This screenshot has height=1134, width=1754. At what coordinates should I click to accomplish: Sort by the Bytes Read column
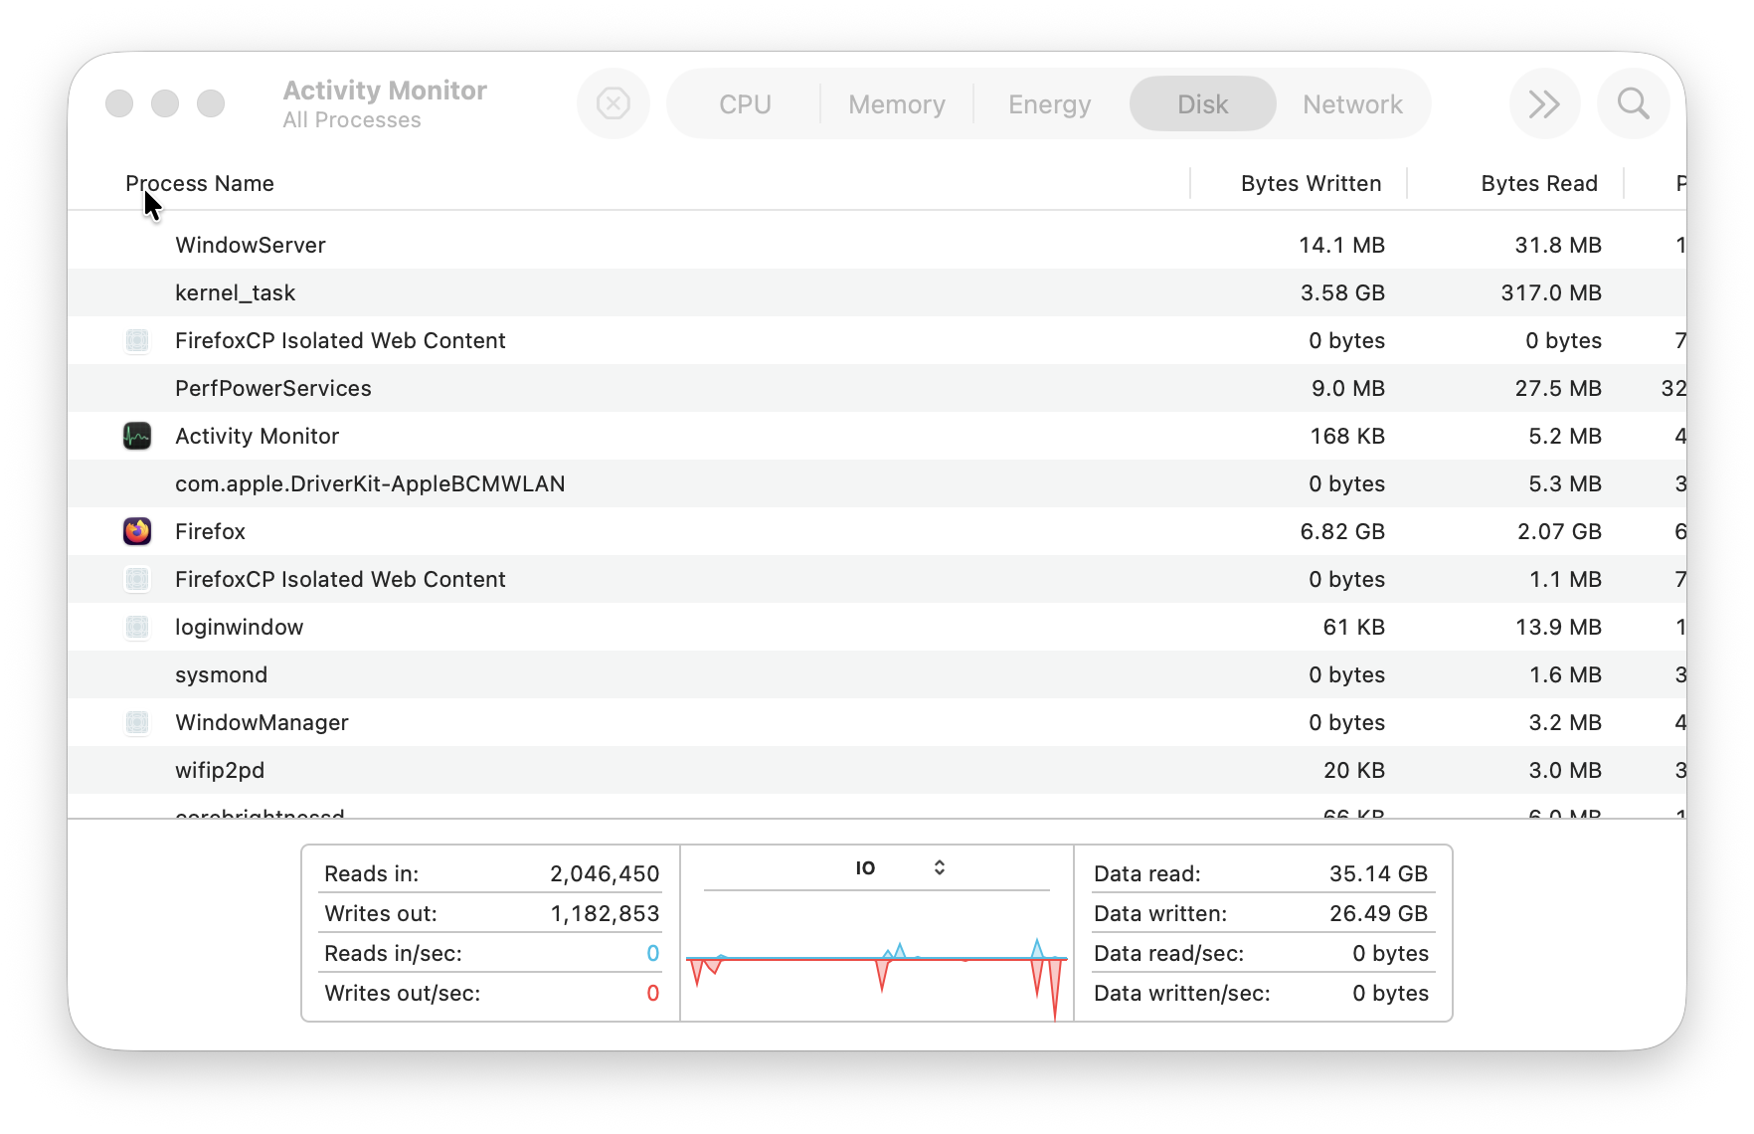(1538, 183)
